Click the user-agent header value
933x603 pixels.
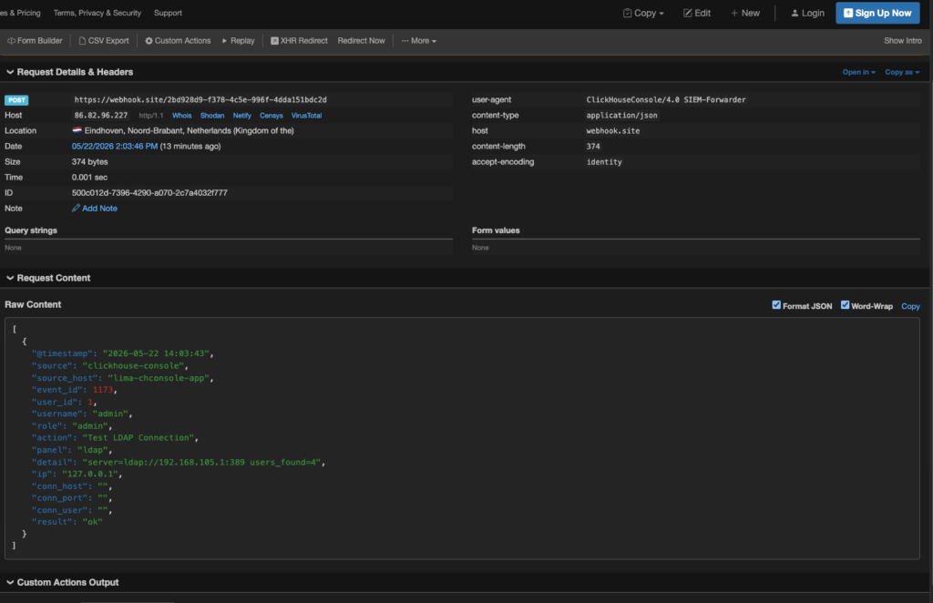point(666,100)
